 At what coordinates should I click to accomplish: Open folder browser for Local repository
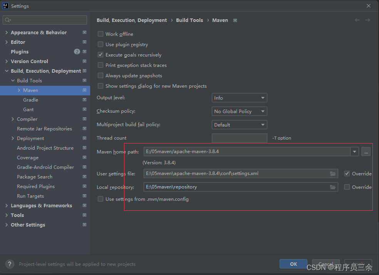333,187
